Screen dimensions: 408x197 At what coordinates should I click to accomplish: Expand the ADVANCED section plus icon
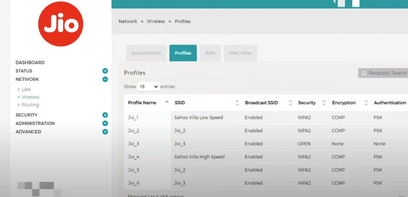[105, 132]
